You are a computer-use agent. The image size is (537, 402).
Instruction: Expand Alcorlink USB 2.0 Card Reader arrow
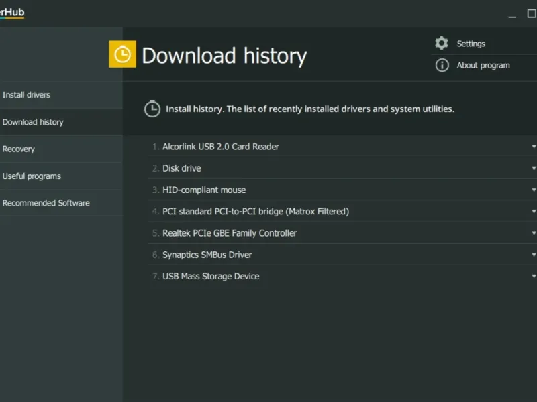pyautogui.click(x=534, y=147)
